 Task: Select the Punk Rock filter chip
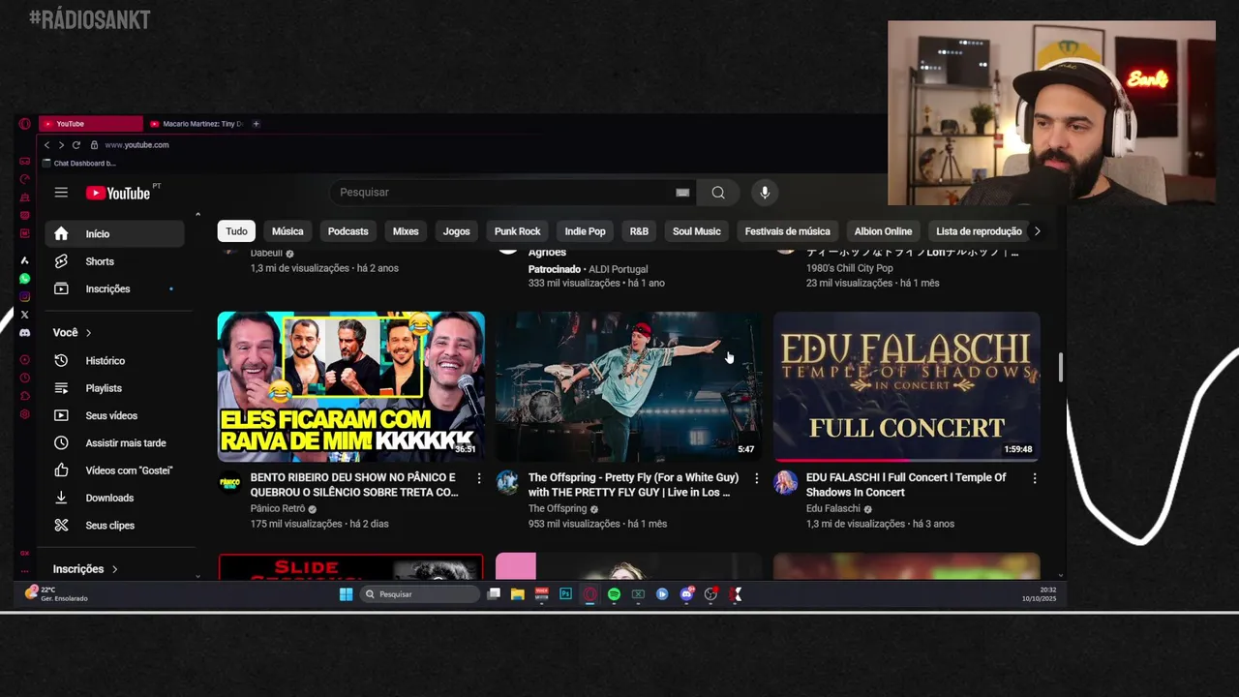pyautogui.click(x=517, y=231)
